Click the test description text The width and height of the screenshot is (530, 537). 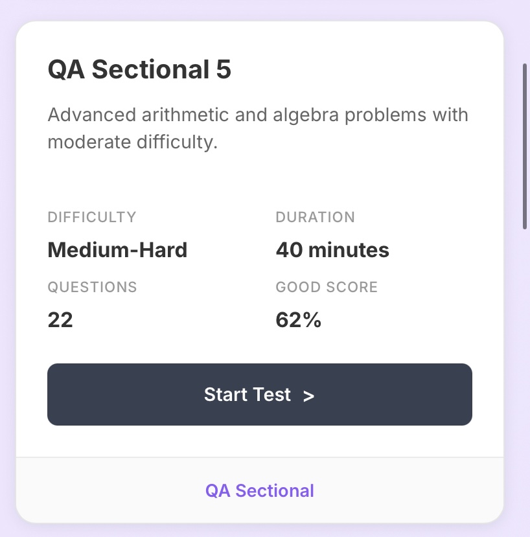(x=258, y=128)
